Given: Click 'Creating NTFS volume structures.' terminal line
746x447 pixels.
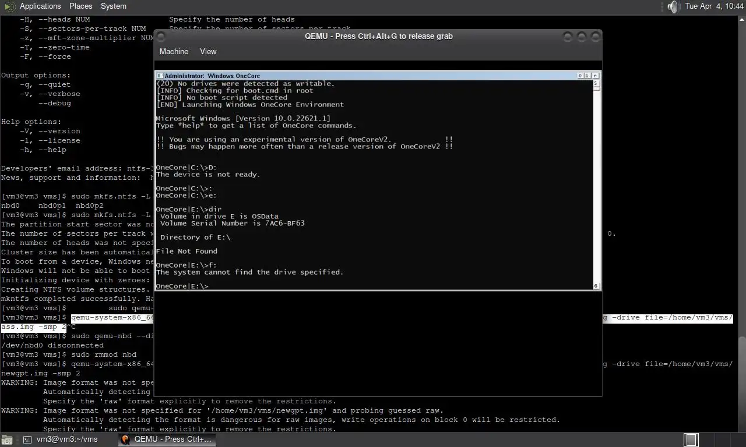Looking at the screenshot, I should click(x=76, y=289).
